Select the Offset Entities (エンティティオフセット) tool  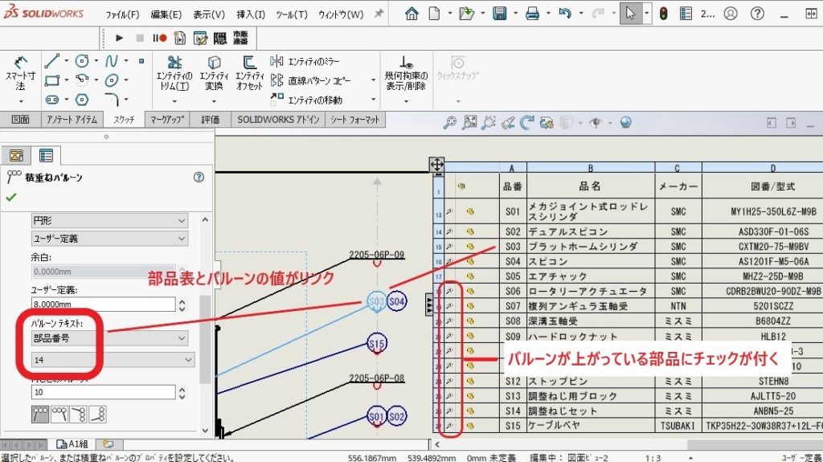pyautogui.click(x=250, y=74)
